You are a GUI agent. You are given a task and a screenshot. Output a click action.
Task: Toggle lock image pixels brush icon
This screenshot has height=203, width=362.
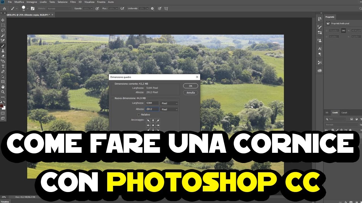tap(337, 130)
